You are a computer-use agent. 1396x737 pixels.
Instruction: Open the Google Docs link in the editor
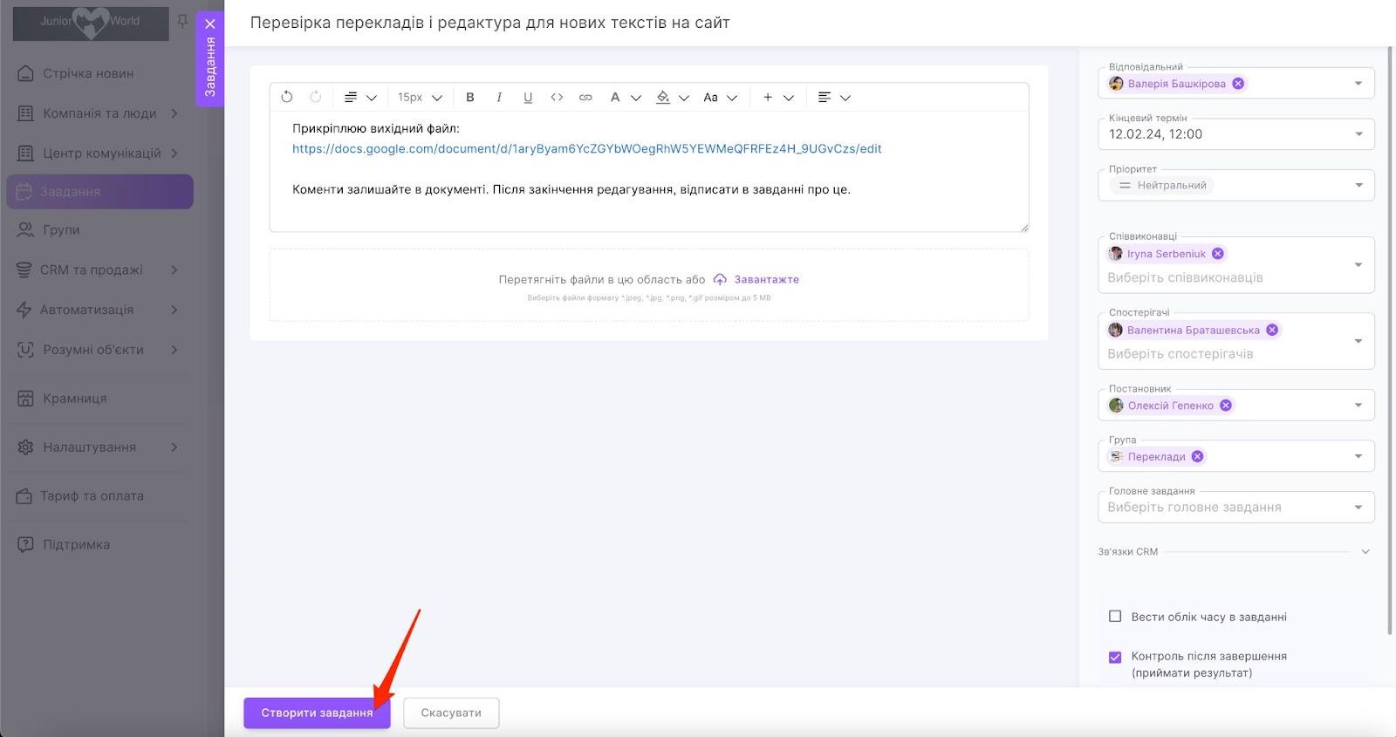[587, 149]
